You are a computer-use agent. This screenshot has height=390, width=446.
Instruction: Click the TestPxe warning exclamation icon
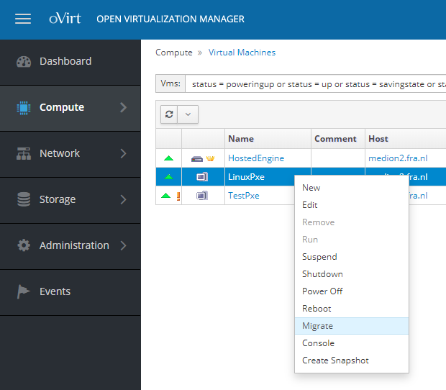tap(178, 196)
